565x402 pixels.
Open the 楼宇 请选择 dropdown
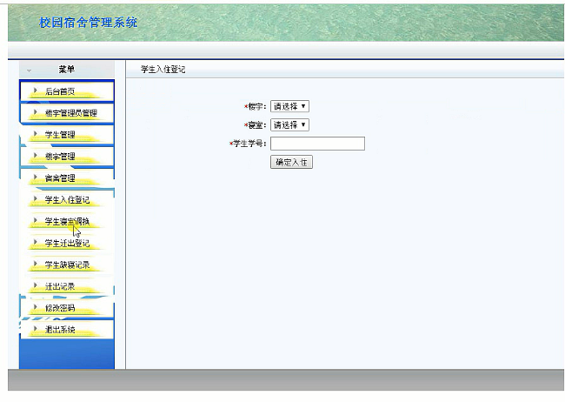coord(289,106)
